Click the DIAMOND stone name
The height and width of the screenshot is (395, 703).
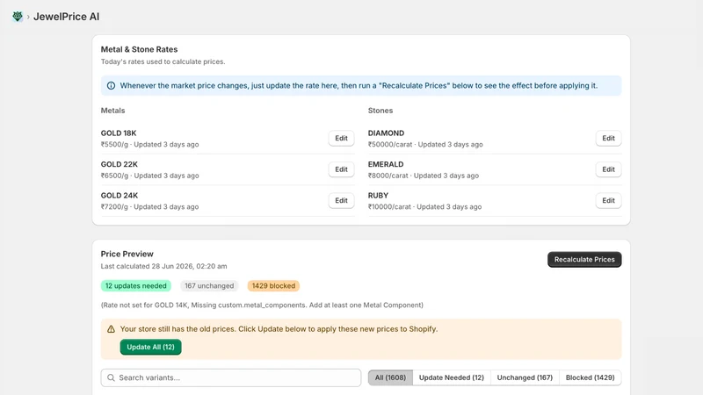click(386, 133)
